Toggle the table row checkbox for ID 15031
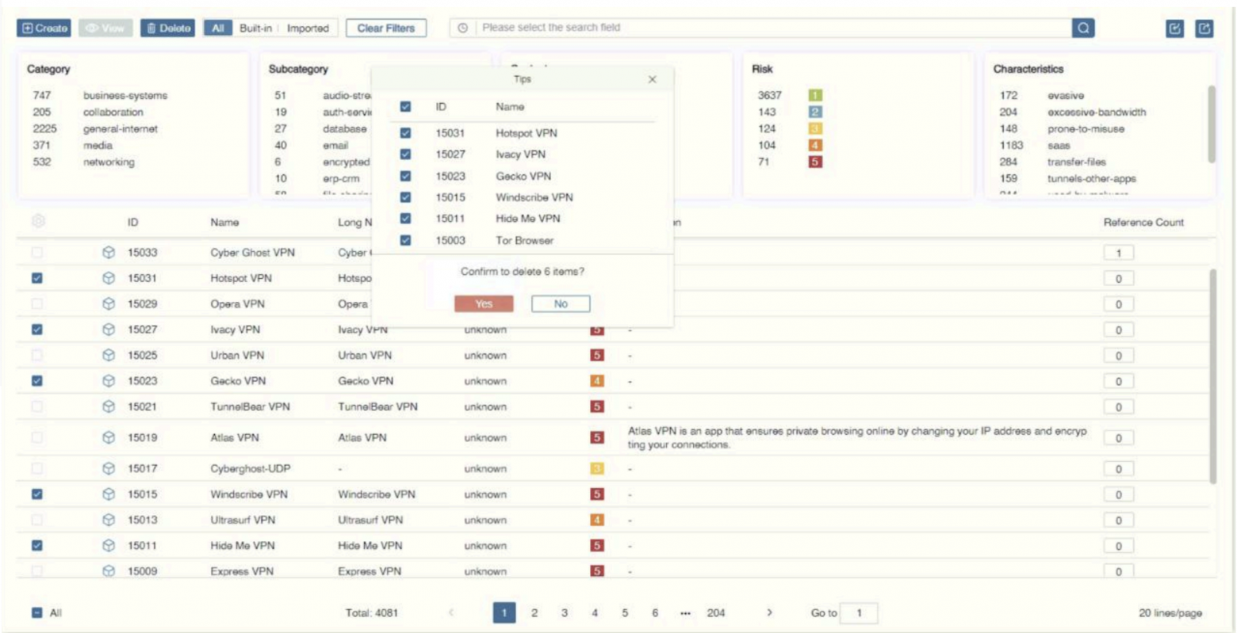1237x633 pixels. (x=37, y=278)
